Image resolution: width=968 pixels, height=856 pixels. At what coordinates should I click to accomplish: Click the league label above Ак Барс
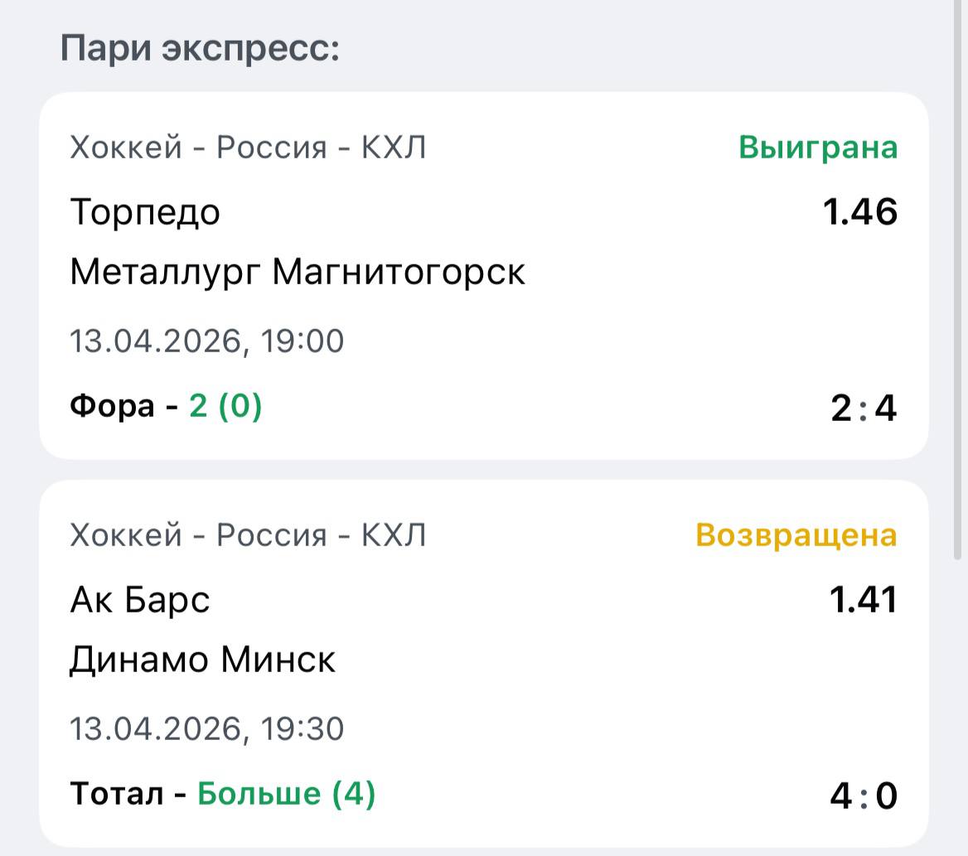click(x=248, y=535)
